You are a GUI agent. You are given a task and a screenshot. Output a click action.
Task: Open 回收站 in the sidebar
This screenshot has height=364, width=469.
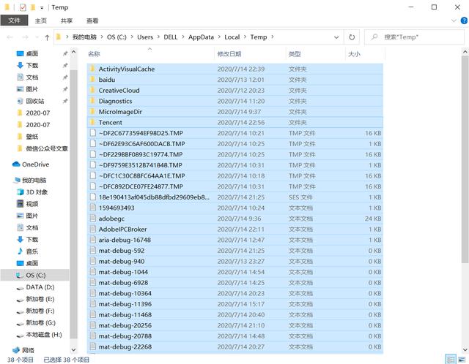(x=35, y=101)
